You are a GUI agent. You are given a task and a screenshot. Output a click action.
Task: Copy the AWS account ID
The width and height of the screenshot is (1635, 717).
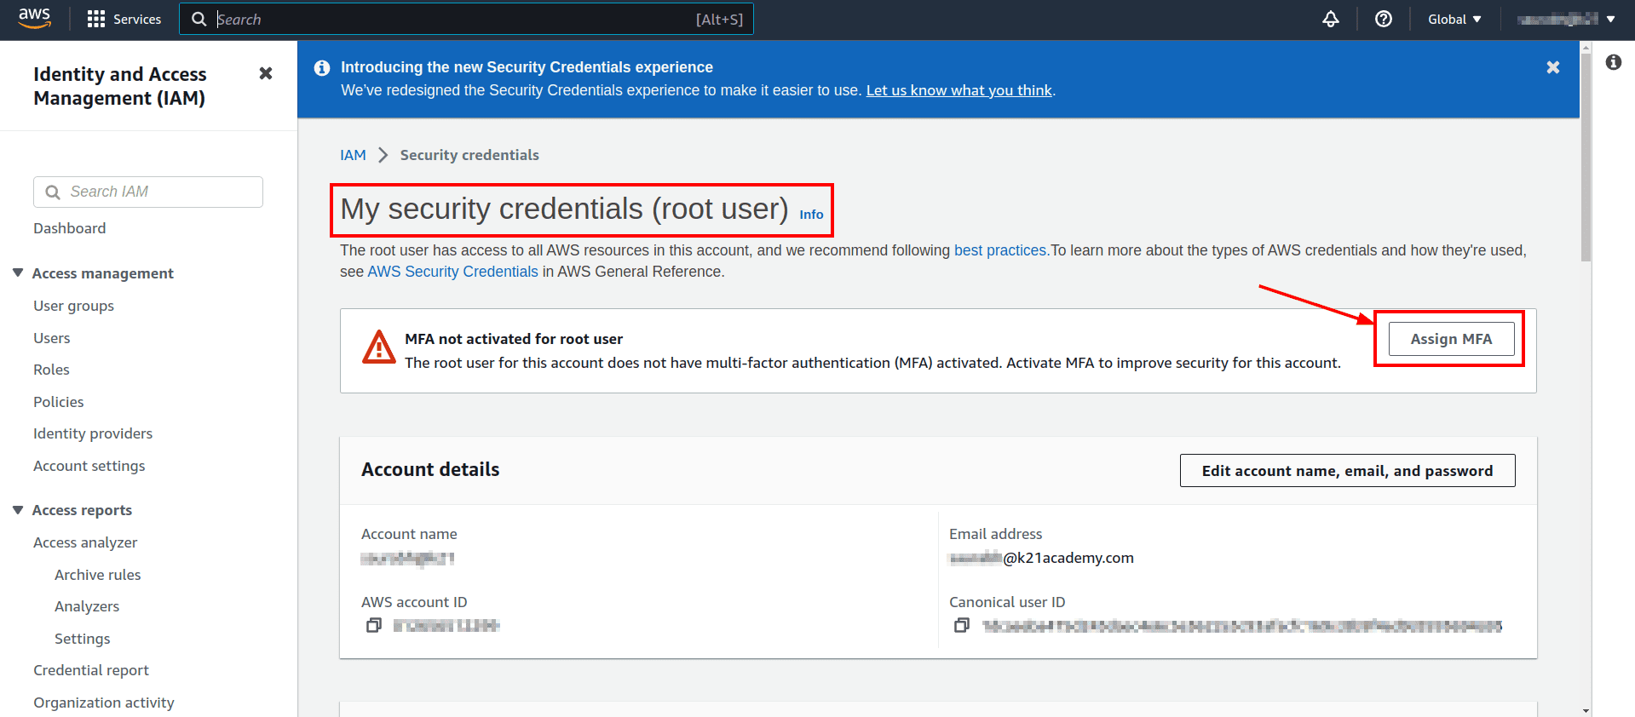coord(374,625)
